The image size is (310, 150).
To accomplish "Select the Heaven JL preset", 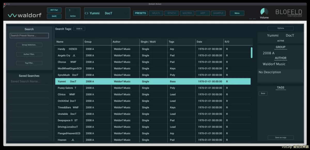I will pos(153,140).
